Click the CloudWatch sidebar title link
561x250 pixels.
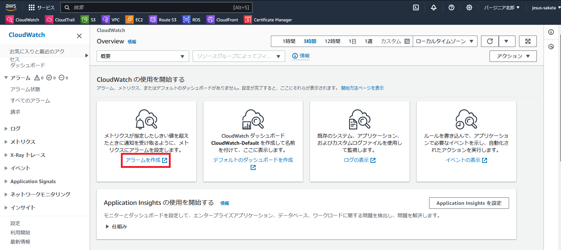pos(27,35)
